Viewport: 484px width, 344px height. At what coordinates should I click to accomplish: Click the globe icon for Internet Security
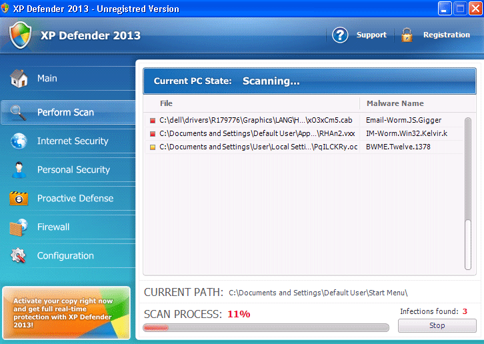click(19, 141)
